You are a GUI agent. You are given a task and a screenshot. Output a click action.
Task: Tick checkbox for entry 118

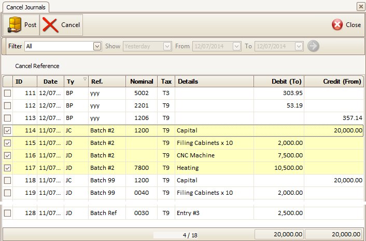(x=7, y=180)
